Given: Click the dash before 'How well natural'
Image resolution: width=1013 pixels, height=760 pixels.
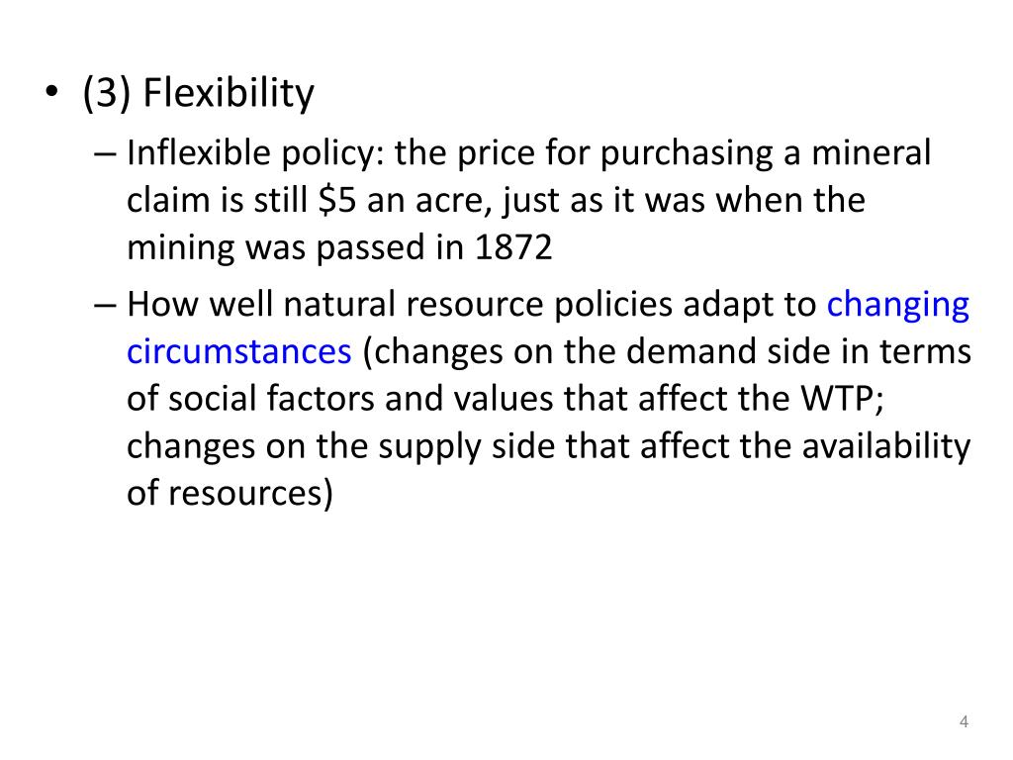Looking at the screenshot, I should (105, 305).
